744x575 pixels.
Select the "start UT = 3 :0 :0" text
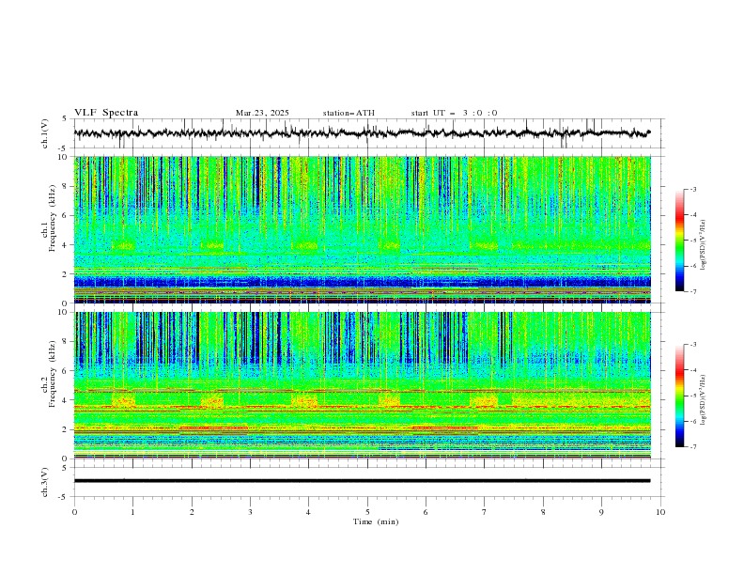tap(454, 113)
